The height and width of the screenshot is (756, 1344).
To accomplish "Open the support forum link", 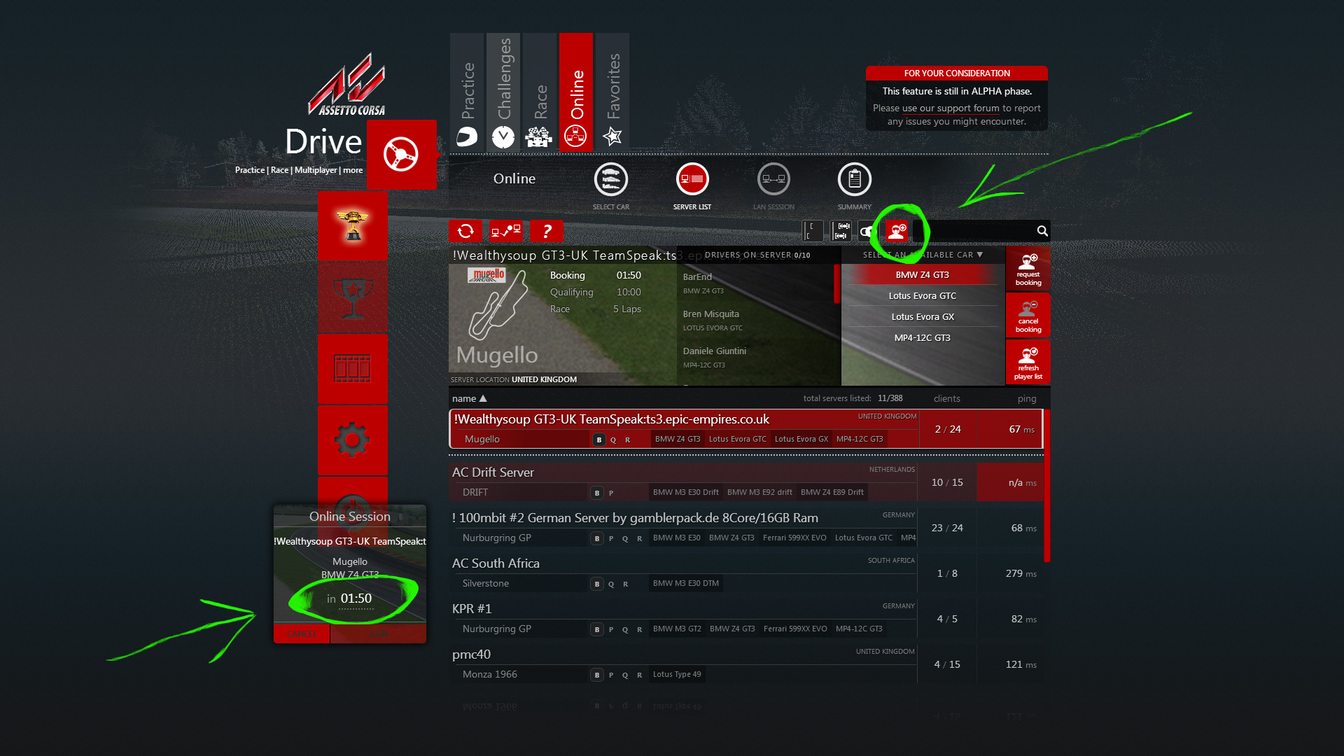I will tap(951, 108).
